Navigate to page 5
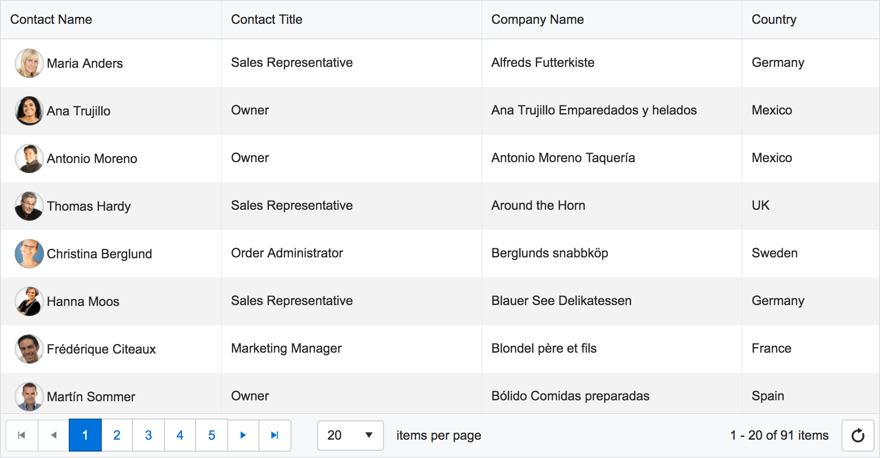 coord(212,435)
